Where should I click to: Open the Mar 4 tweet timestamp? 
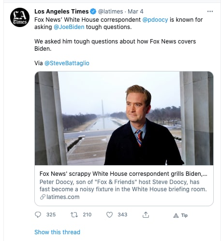(x=135, y=12)
